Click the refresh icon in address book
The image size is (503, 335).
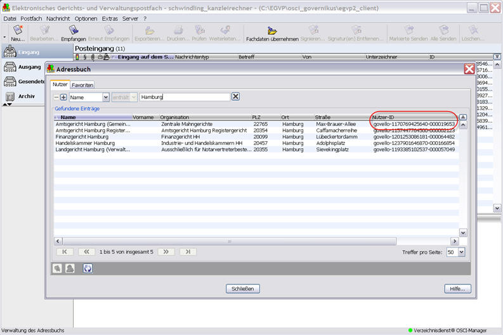(88, 268)
